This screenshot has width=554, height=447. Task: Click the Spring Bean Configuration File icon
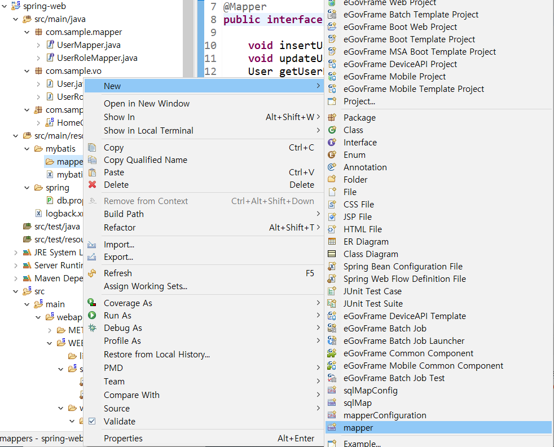coord(332,266)
